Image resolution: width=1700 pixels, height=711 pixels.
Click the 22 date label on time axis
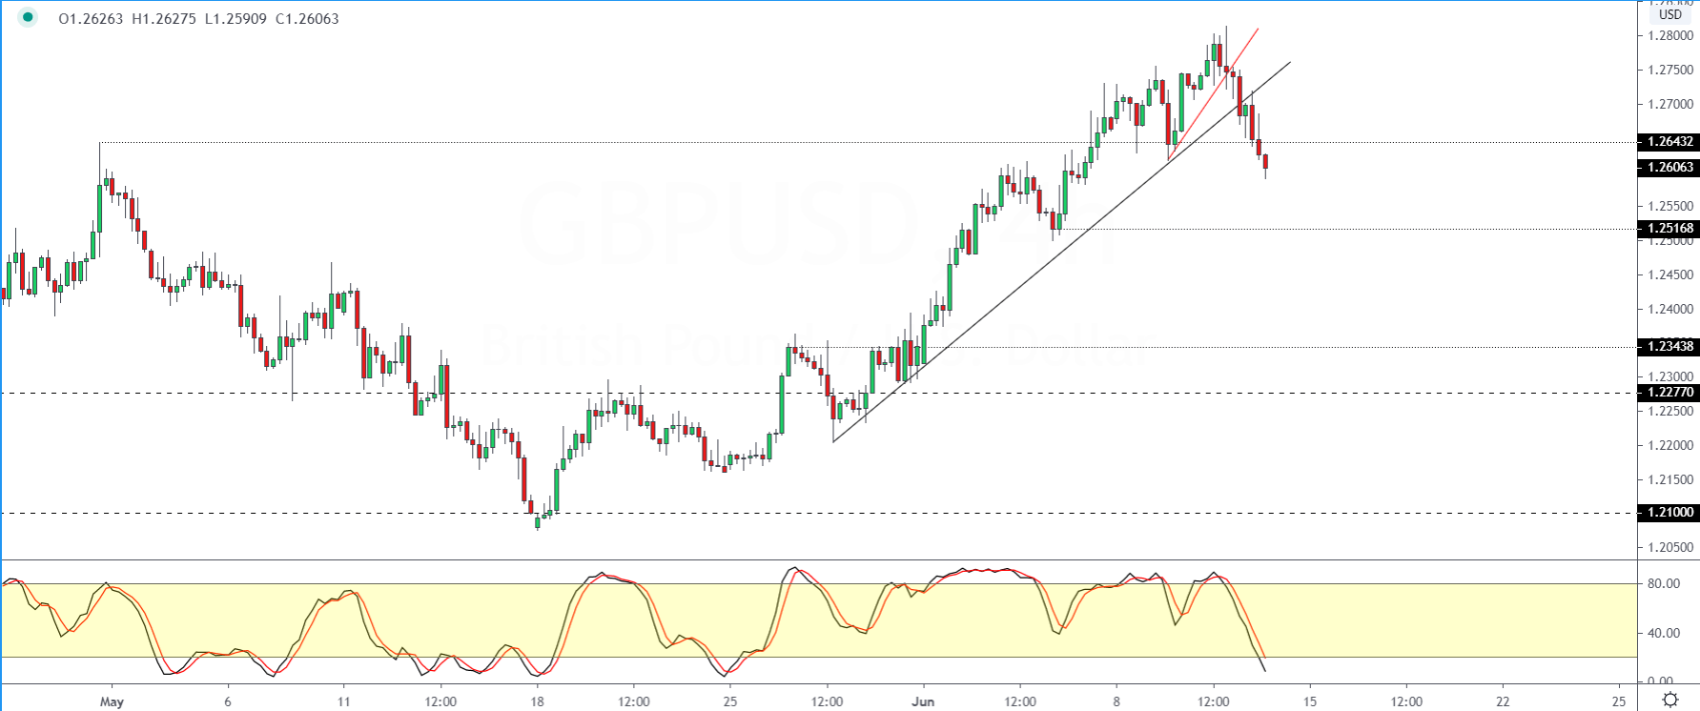click(x=1503, y=702)
